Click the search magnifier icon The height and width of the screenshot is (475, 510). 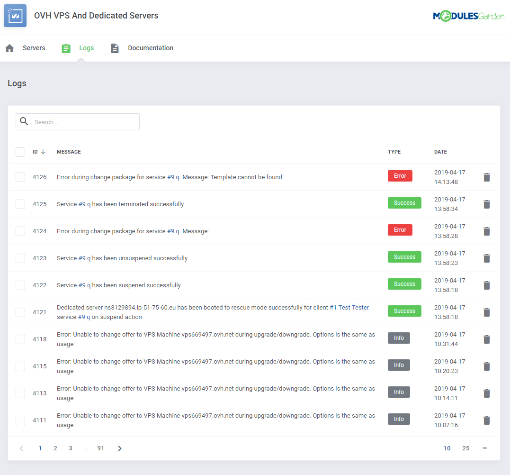(24, 121)
